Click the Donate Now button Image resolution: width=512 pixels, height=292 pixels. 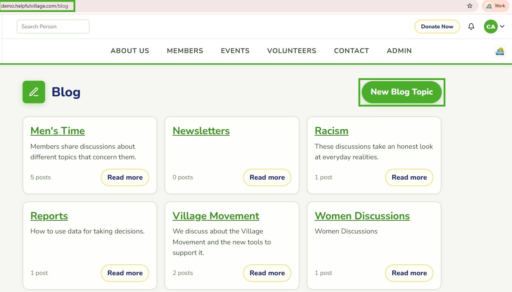(437, 27)
